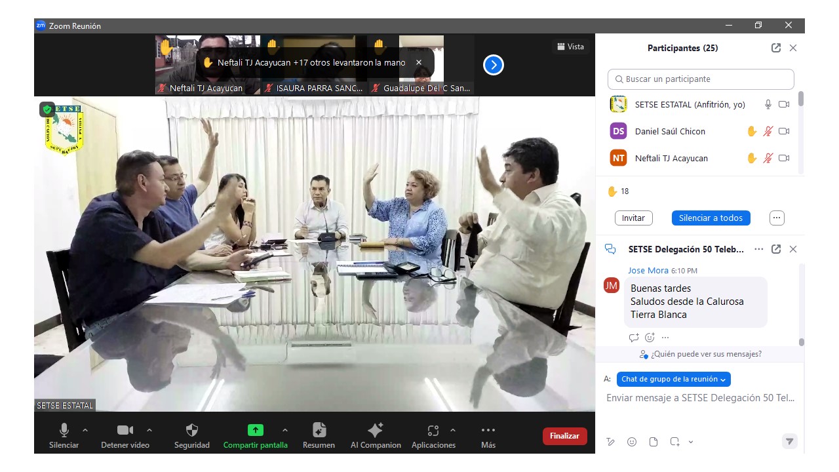Open more options next to Silenciar a todos
The height and width of the screenshot is (472, 839).
(777, 218)
